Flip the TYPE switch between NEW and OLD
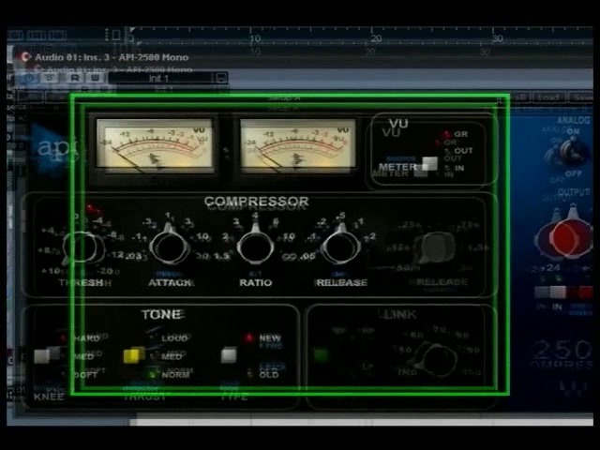 coord(229,354)
